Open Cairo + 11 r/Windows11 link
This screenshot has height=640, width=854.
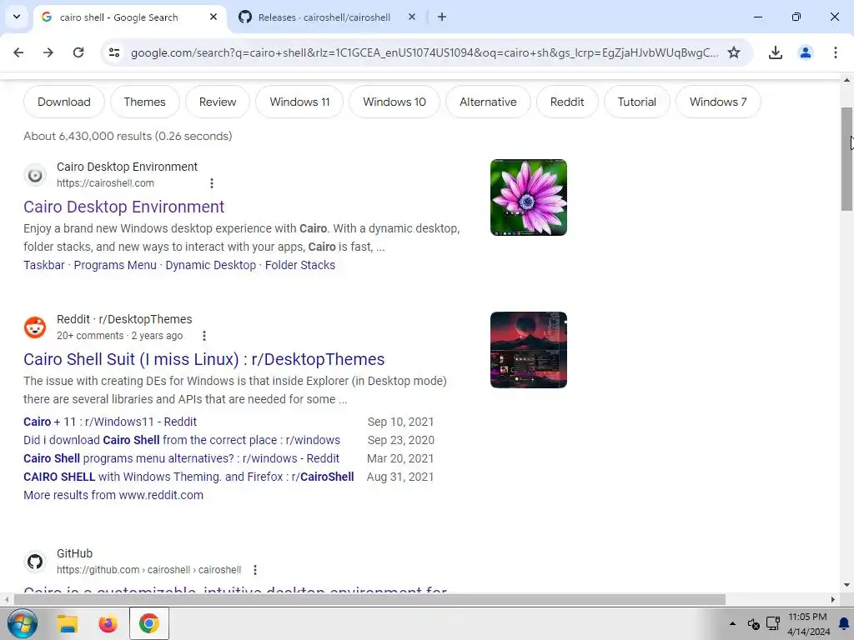(110, 422)
